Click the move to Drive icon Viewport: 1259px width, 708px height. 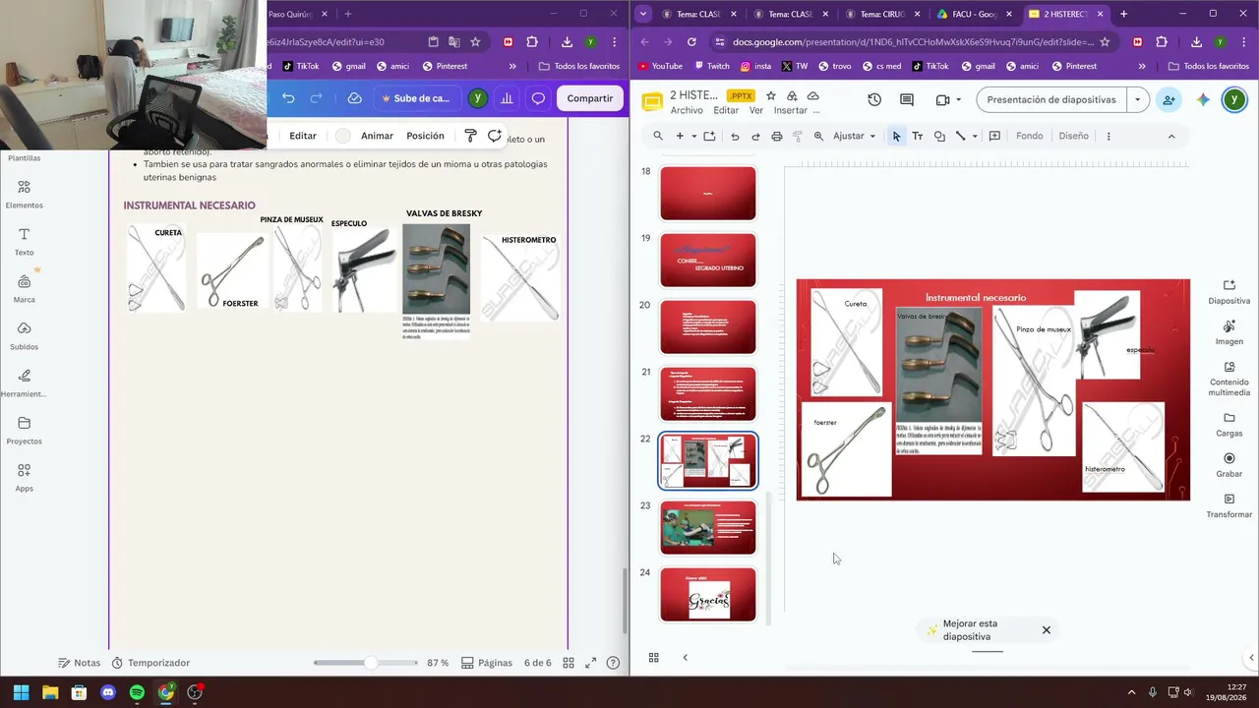coord(792,95)
